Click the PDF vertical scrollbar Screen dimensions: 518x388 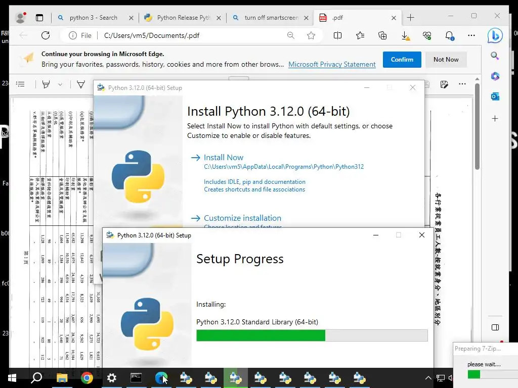click(477, 127)
